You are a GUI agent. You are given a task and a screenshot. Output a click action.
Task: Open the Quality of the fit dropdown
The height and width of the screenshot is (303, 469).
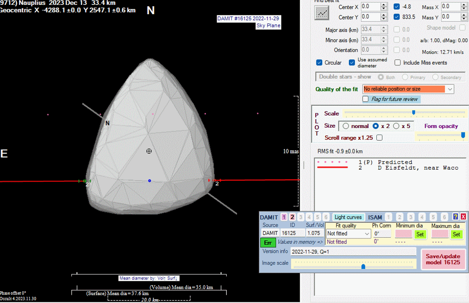point(450,89)
